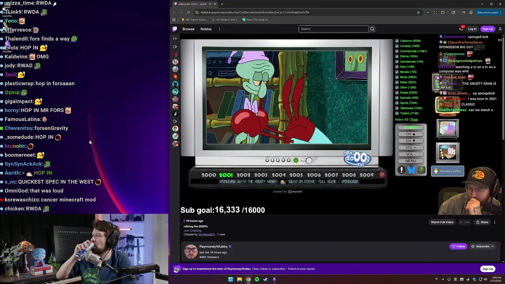Select the year 2009 on the TV
The width and height of the screenshot is (505, 284).
point(367,175)
